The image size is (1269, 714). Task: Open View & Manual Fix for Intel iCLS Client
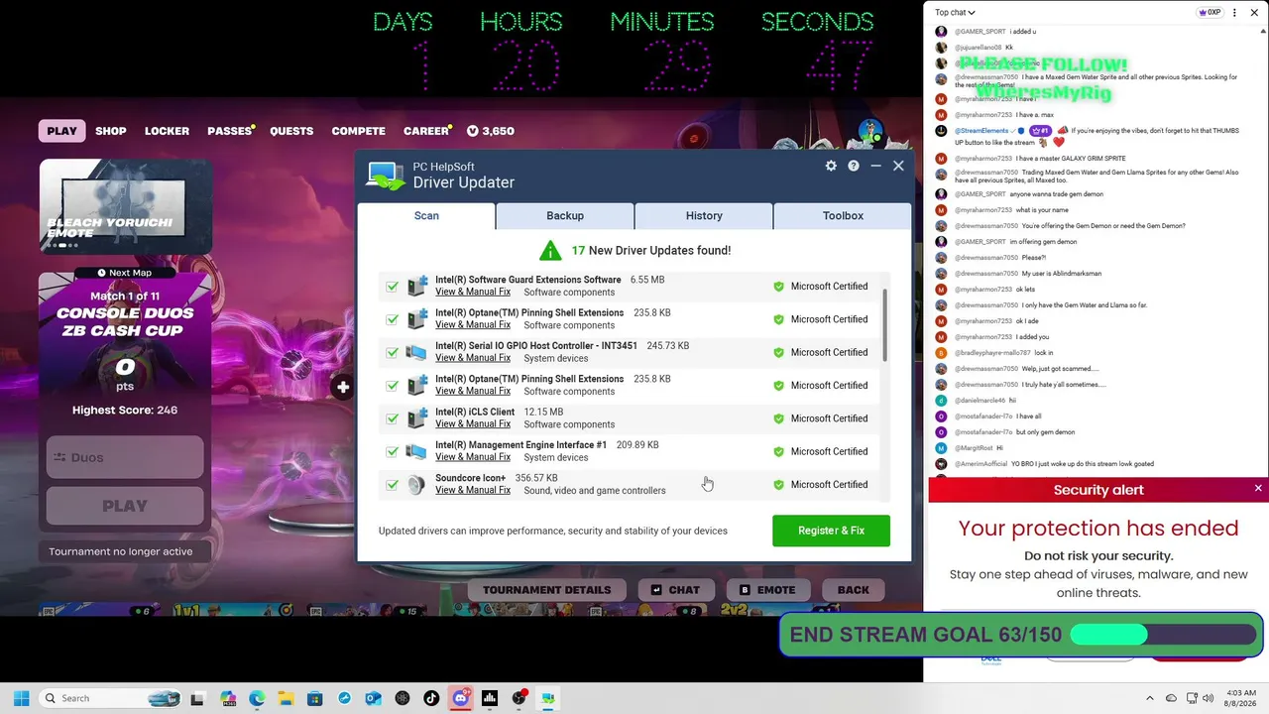pyautogui.click(x=473, y=424)
